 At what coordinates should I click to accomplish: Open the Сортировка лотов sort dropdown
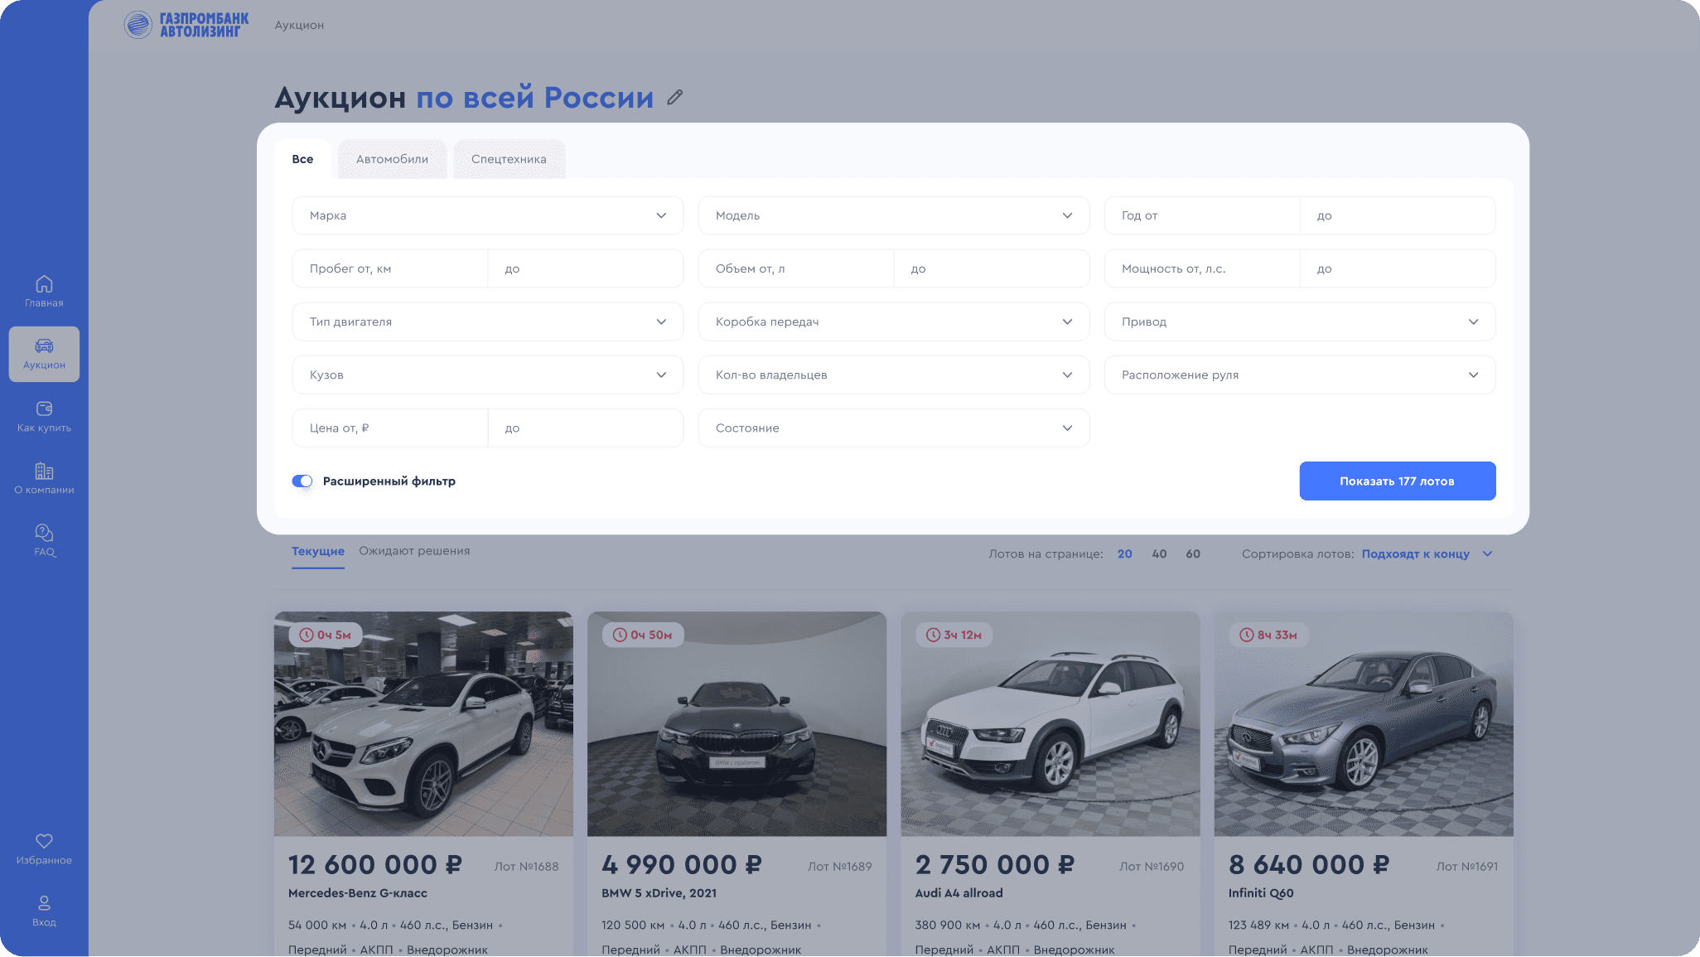[1427, 553]
